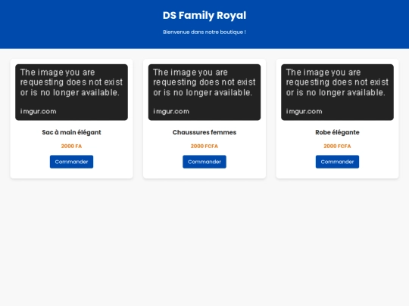Click the error message text in Robe image
This screenshot has width=409, height=306.
(x=337, y=82)
